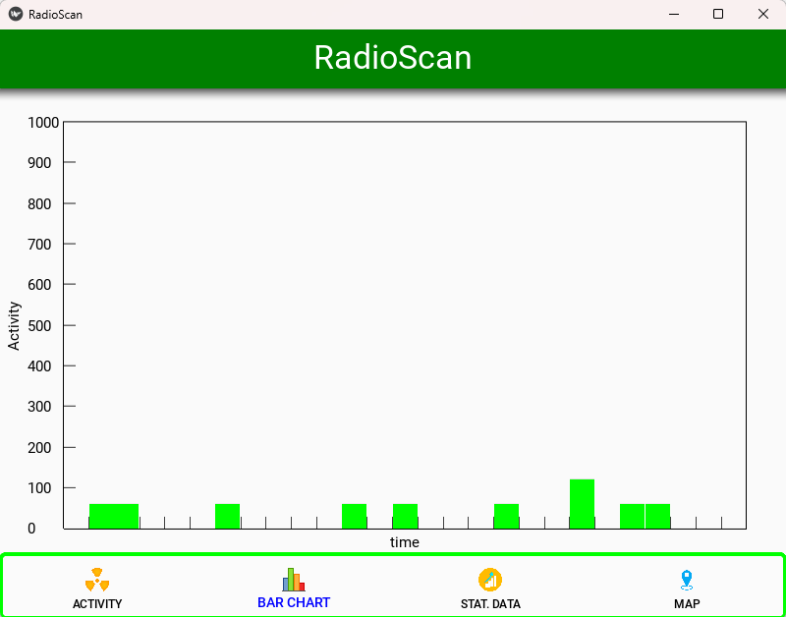
Task: Maximize the RadioScan window
Action: [718, 14]
